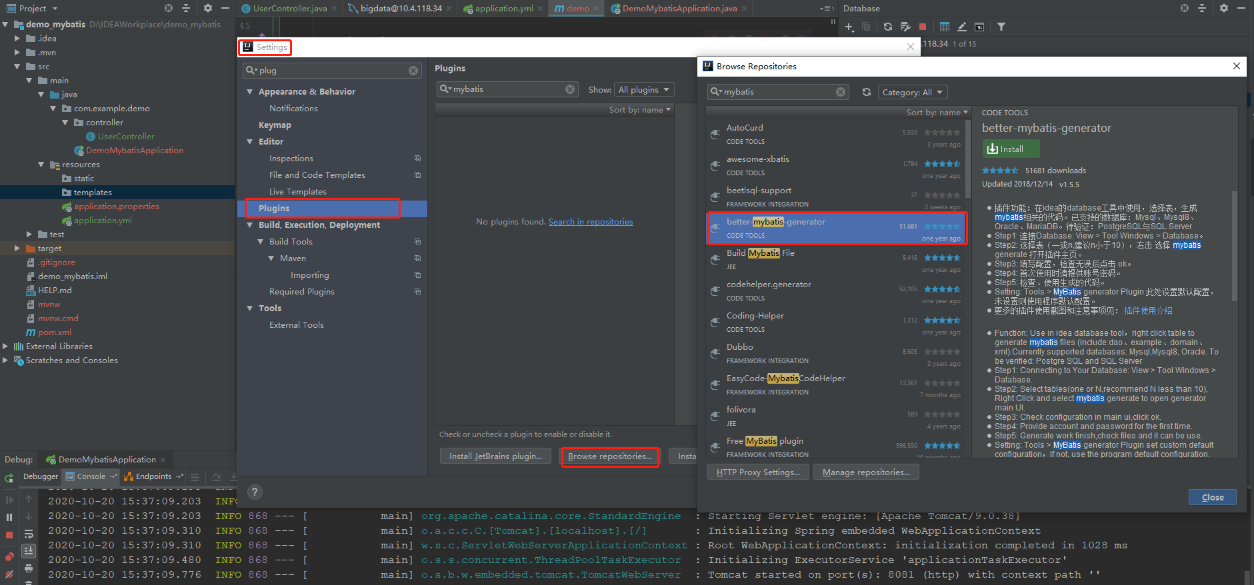Open SQL console icon in Database toolbar
This screenshot has width=1254, height=585.
979,27
